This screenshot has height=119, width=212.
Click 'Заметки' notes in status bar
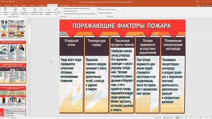pyautogui.click(x=158, y=118)
